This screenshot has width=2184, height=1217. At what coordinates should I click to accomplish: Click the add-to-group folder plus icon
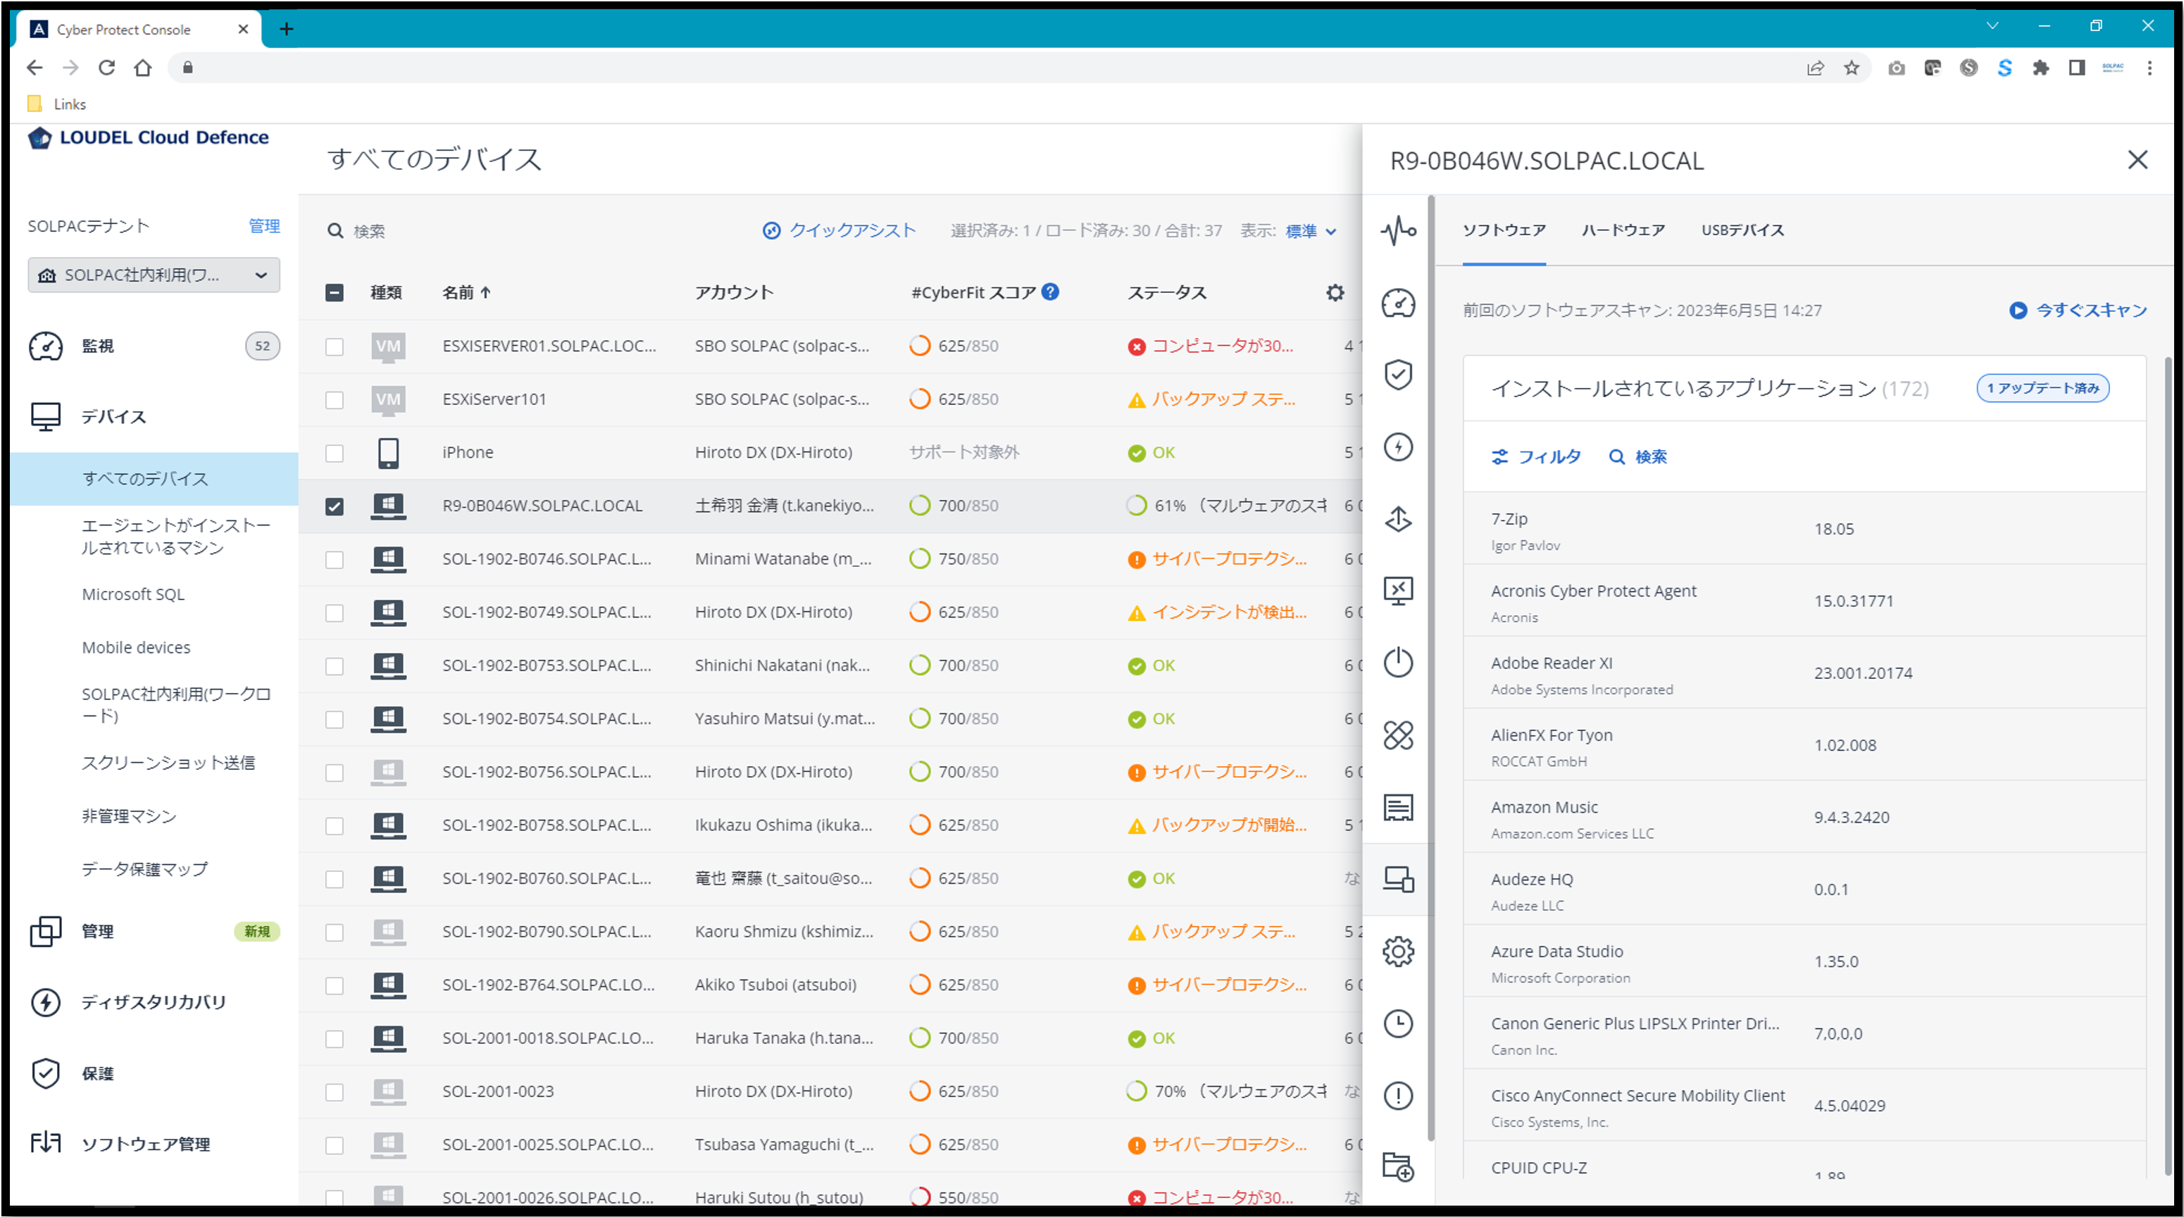coord(1398,1167)
